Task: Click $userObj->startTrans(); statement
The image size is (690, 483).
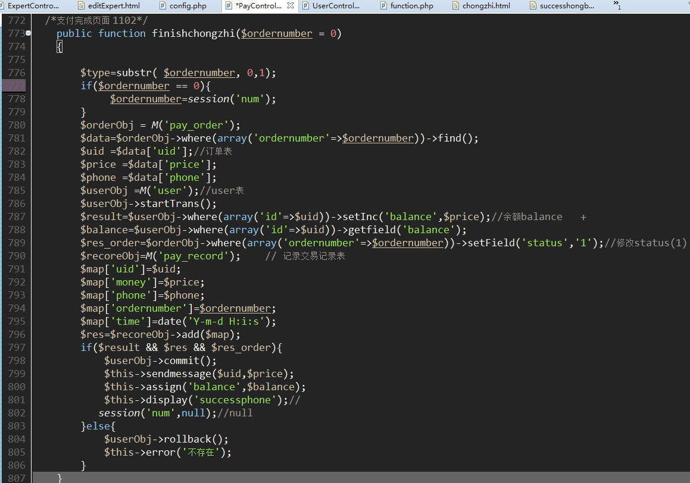Action: pyautogui.click(x=148, y=204)
